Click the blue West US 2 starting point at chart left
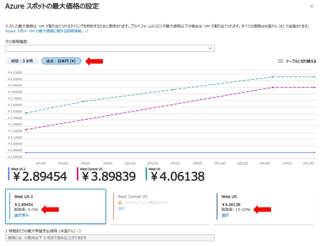 click(26, 152)
